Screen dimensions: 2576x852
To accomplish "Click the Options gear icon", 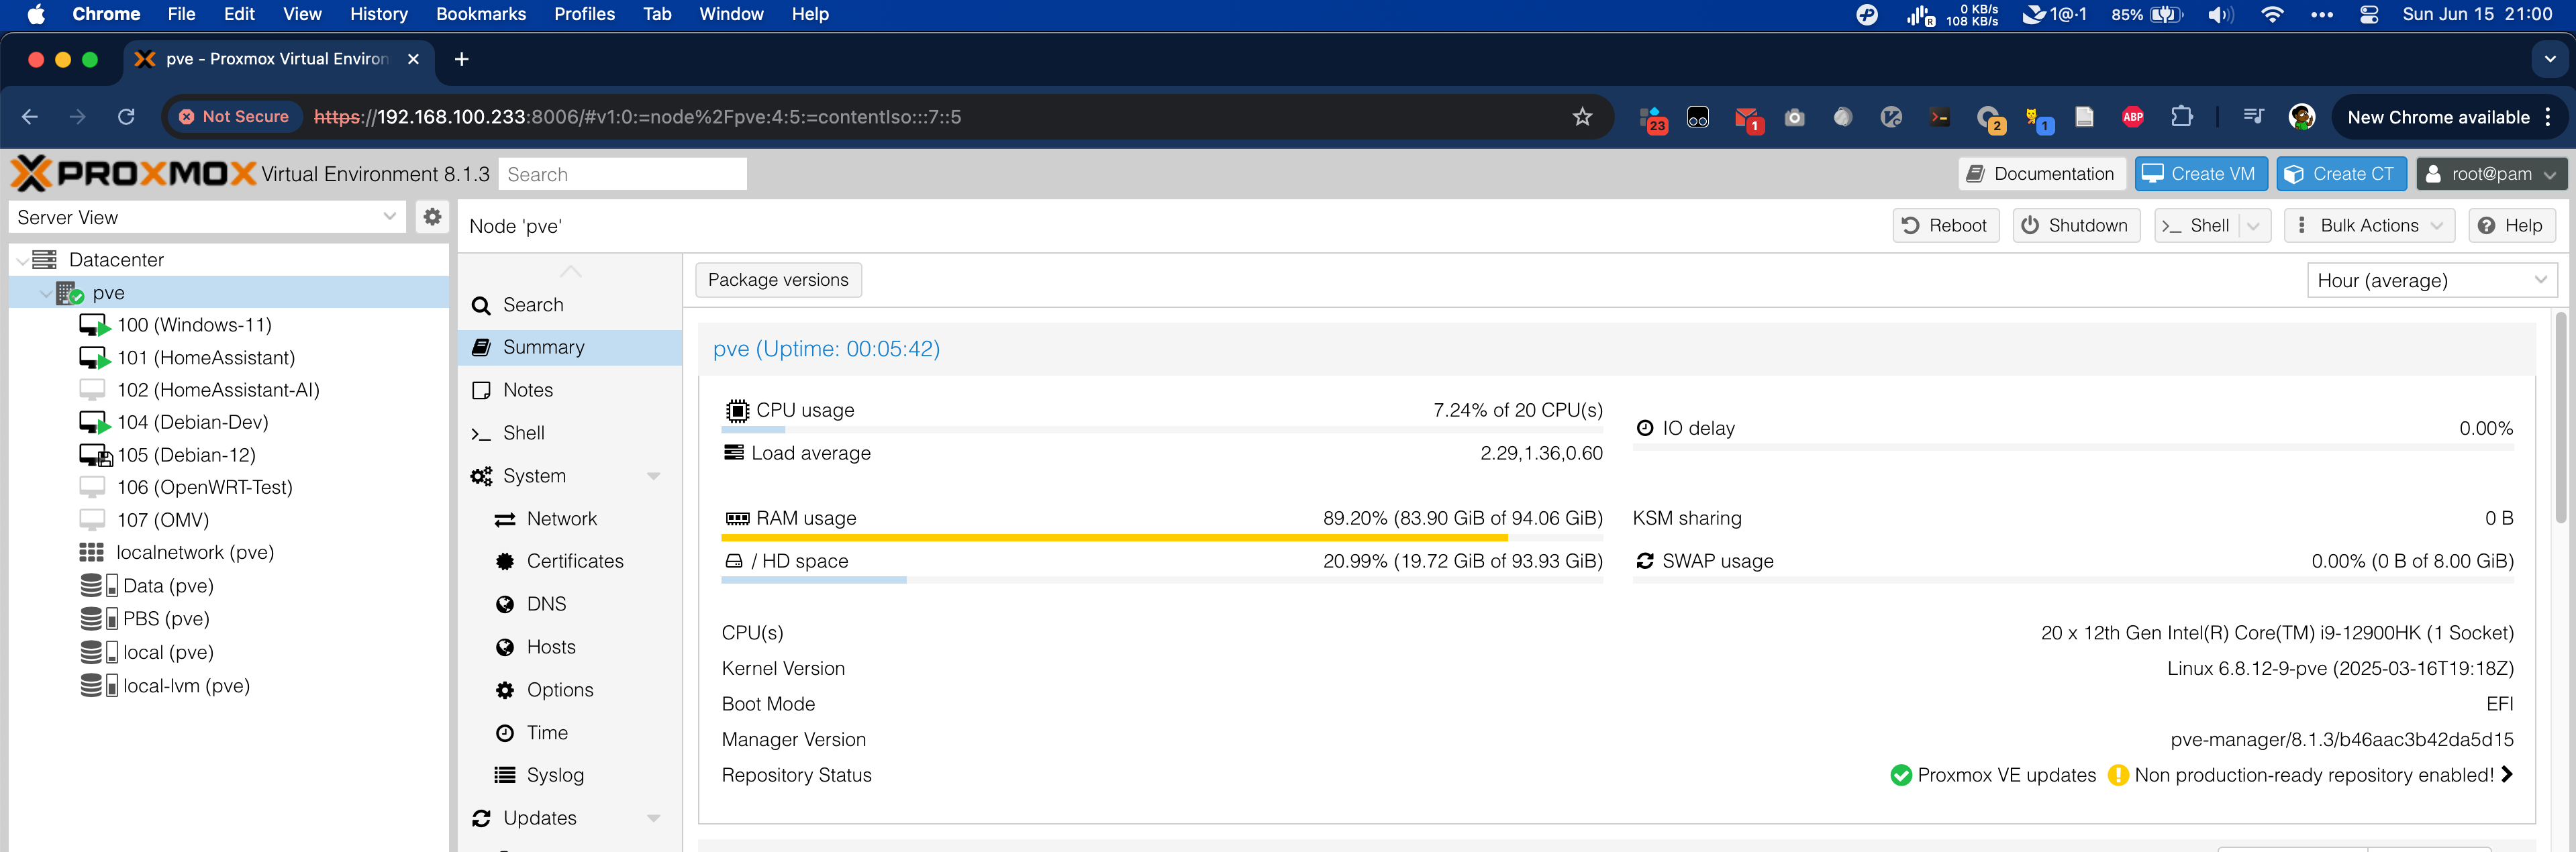I will tap(505, 690).
